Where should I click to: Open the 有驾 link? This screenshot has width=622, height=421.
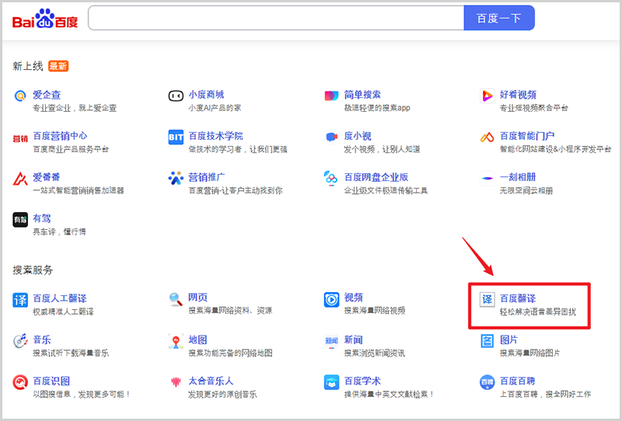(x=42, y=218)
